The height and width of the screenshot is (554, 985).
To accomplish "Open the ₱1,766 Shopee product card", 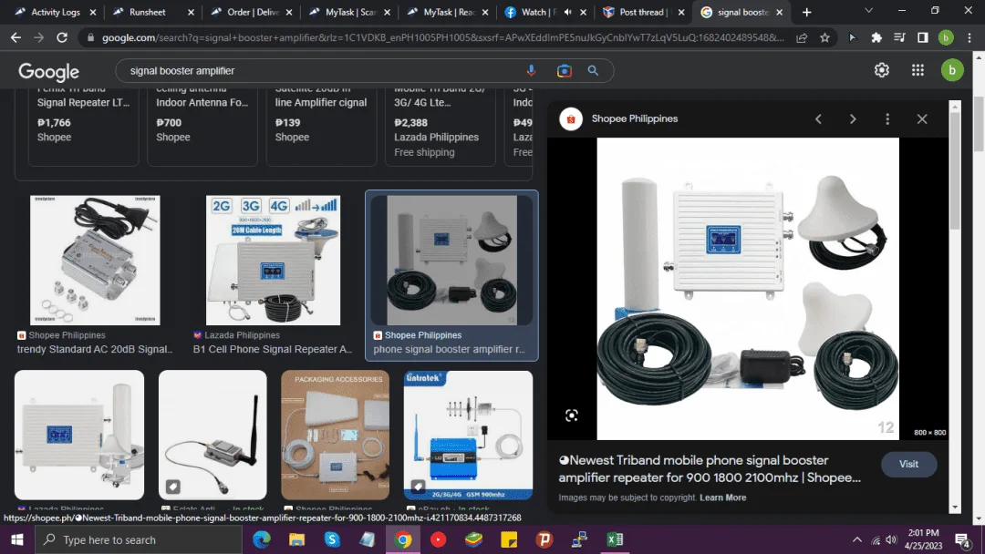I will 83,128.
